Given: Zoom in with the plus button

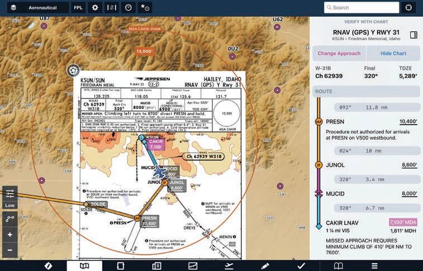Looking at the screenshot, I should 10,235.
